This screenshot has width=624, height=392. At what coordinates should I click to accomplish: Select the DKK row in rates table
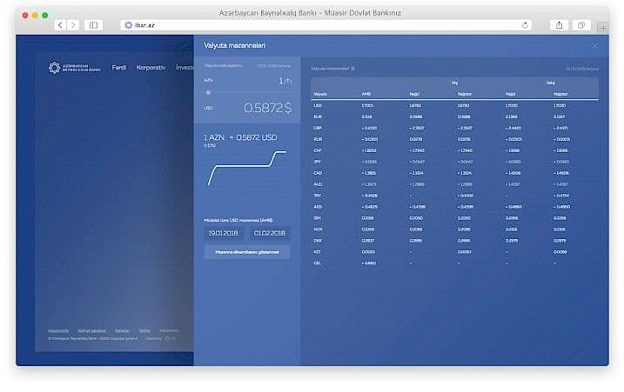click(x=454, y=241)
